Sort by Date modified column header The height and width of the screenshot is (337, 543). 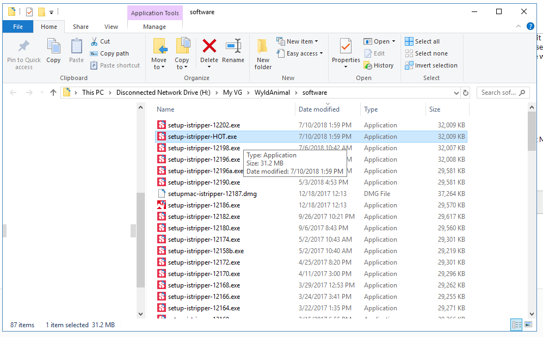coord(319,109)
